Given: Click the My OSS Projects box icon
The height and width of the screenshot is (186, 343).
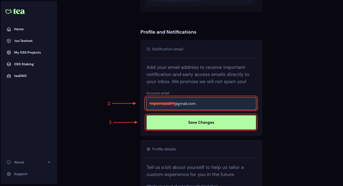Looking at the screenshot, I should pos(9,52).
